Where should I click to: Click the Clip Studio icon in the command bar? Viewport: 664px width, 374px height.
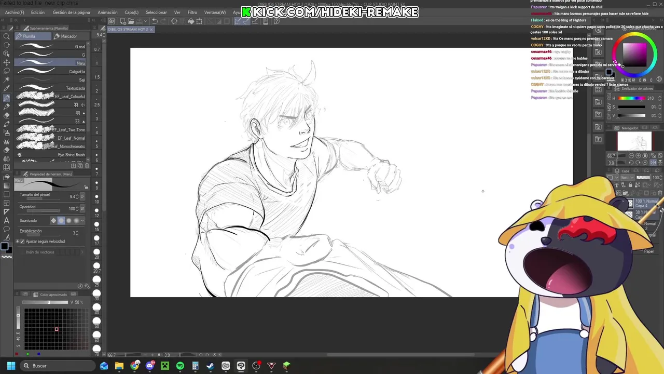(112, 21)
